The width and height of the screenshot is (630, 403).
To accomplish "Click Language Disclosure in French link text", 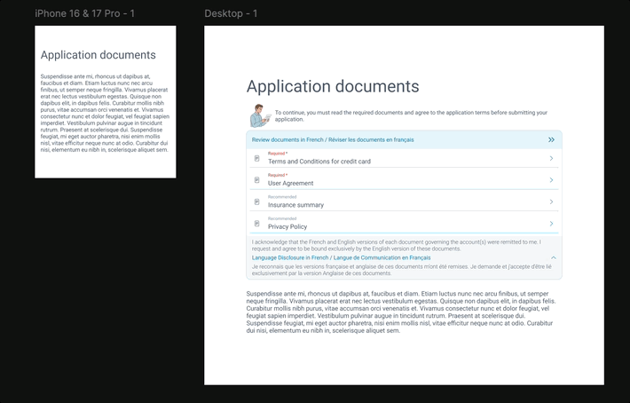I will pyautogui.click(x=341, y=257).
